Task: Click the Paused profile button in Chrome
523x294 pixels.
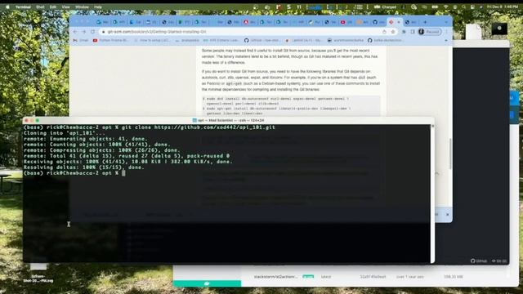Action: (x=429, y=32)
